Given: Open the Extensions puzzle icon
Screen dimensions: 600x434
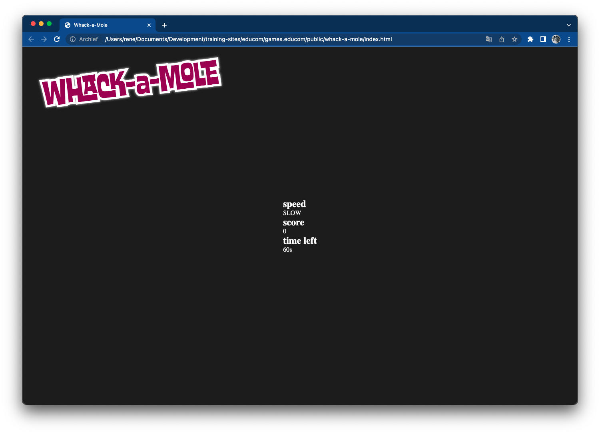Looking at the screenshot, I should pyautogui.click(x=530, y=39).
